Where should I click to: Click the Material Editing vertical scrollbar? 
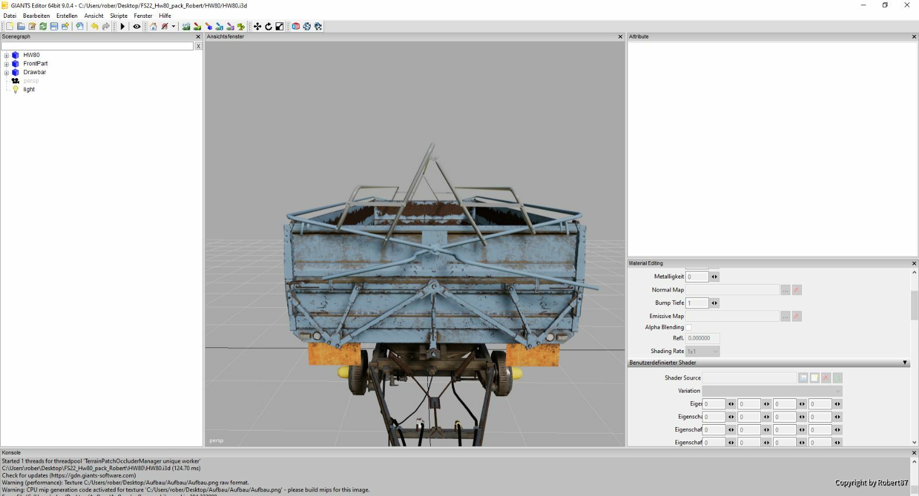point(914,357)
